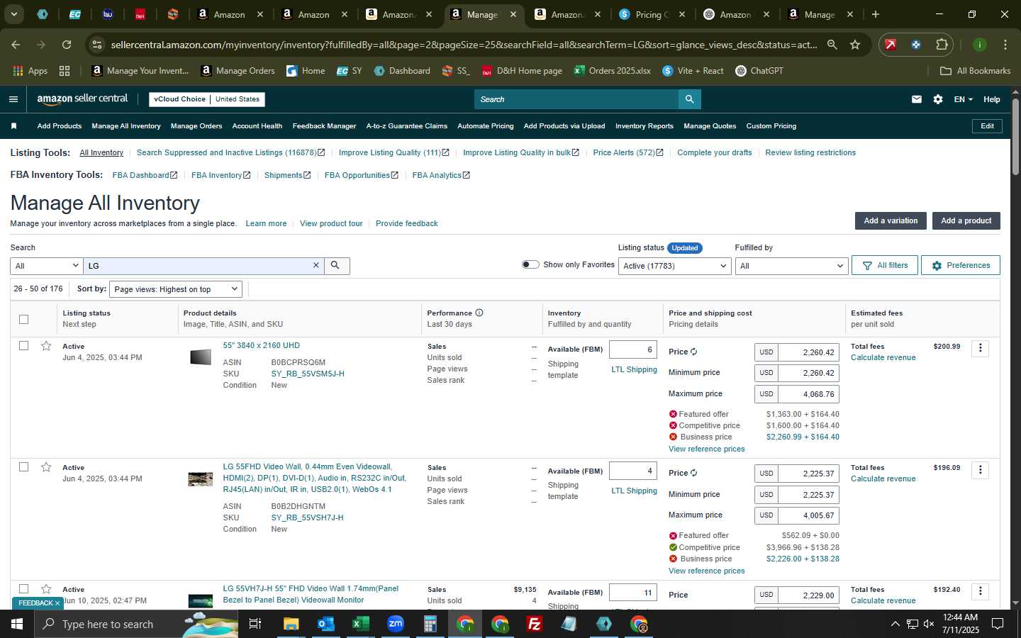Open FileZilla from the taskbar
1021x638 pixels.
pos(535,624)
